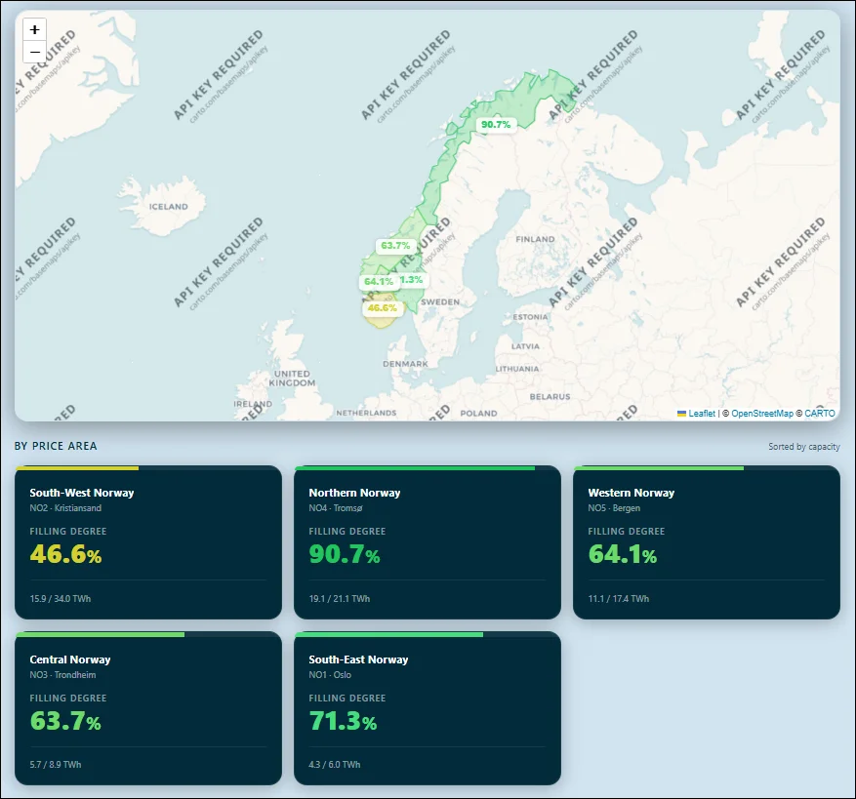Click the NO5 · Bergen subtitle

pyautogui.click(x=614, y=508)
